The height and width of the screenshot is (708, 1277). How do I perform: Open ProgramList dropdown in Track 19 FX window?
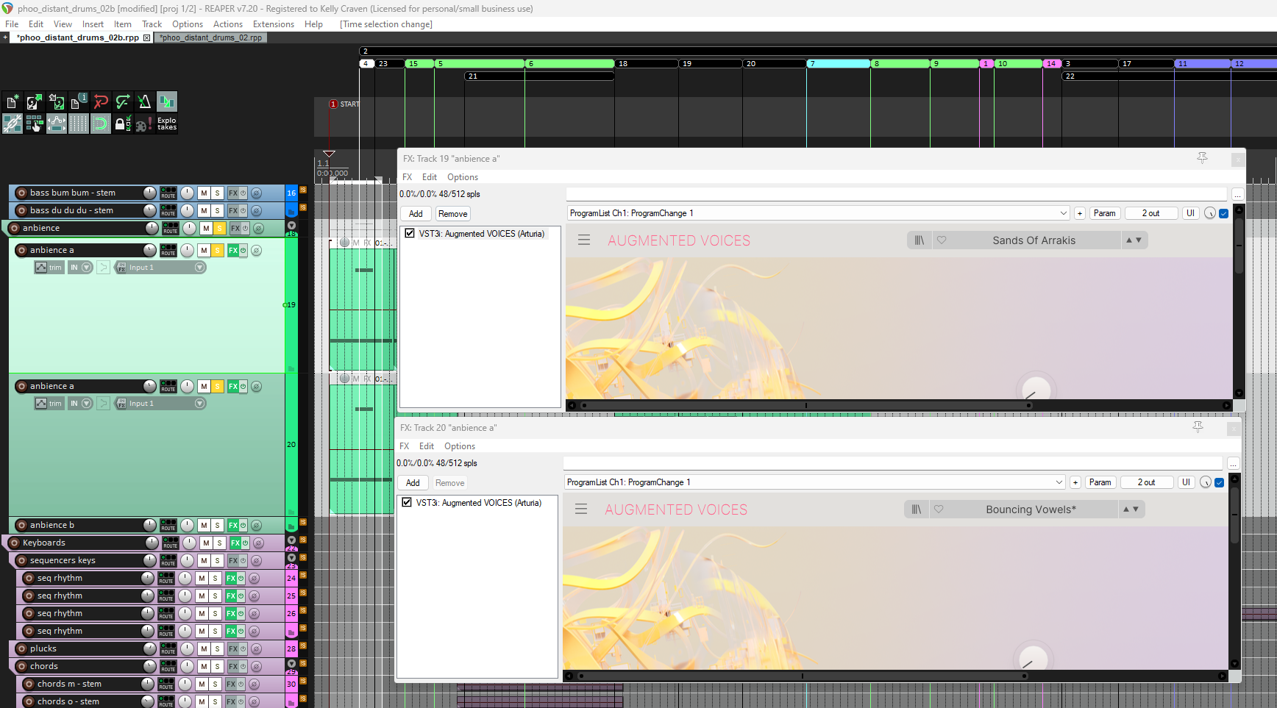coord(1063,213)
